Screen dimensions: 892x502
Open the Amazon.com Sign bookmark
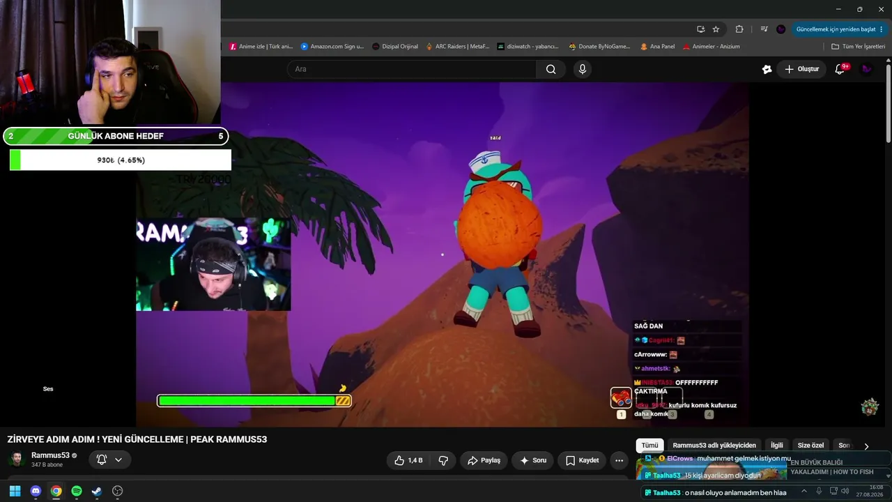click(332, 47)
